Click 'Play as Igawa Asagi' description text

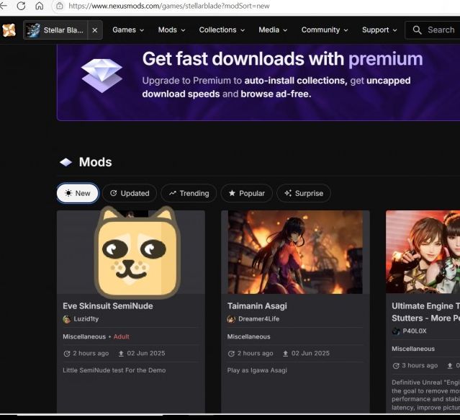pyautogui.click(x=257, y=370)
